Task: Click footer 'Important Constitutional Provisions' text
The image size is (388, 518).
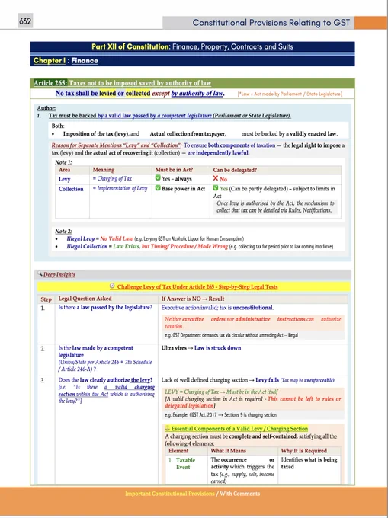Action: click(x=169, y=494)
